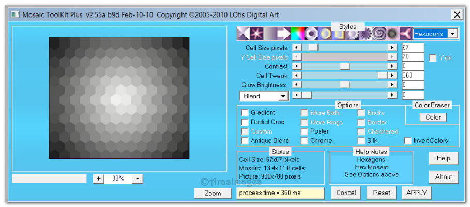Choose the dark sphere style icon
The image size is (470, 207).
392,34
